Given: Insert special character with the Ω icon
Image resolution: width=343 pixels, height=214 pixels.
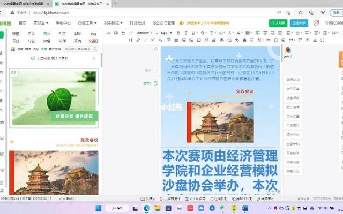Looking at the screenshot, I should [275, 40].
